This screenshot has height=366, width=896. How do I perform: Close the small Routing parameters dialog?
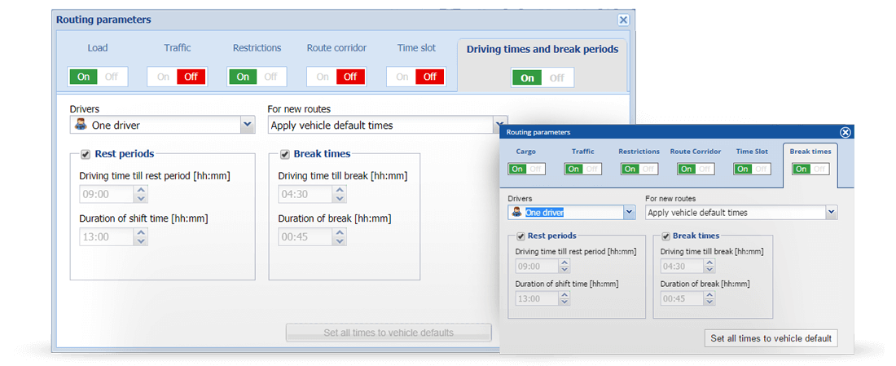pyautogui.click(x=845, y=132)
